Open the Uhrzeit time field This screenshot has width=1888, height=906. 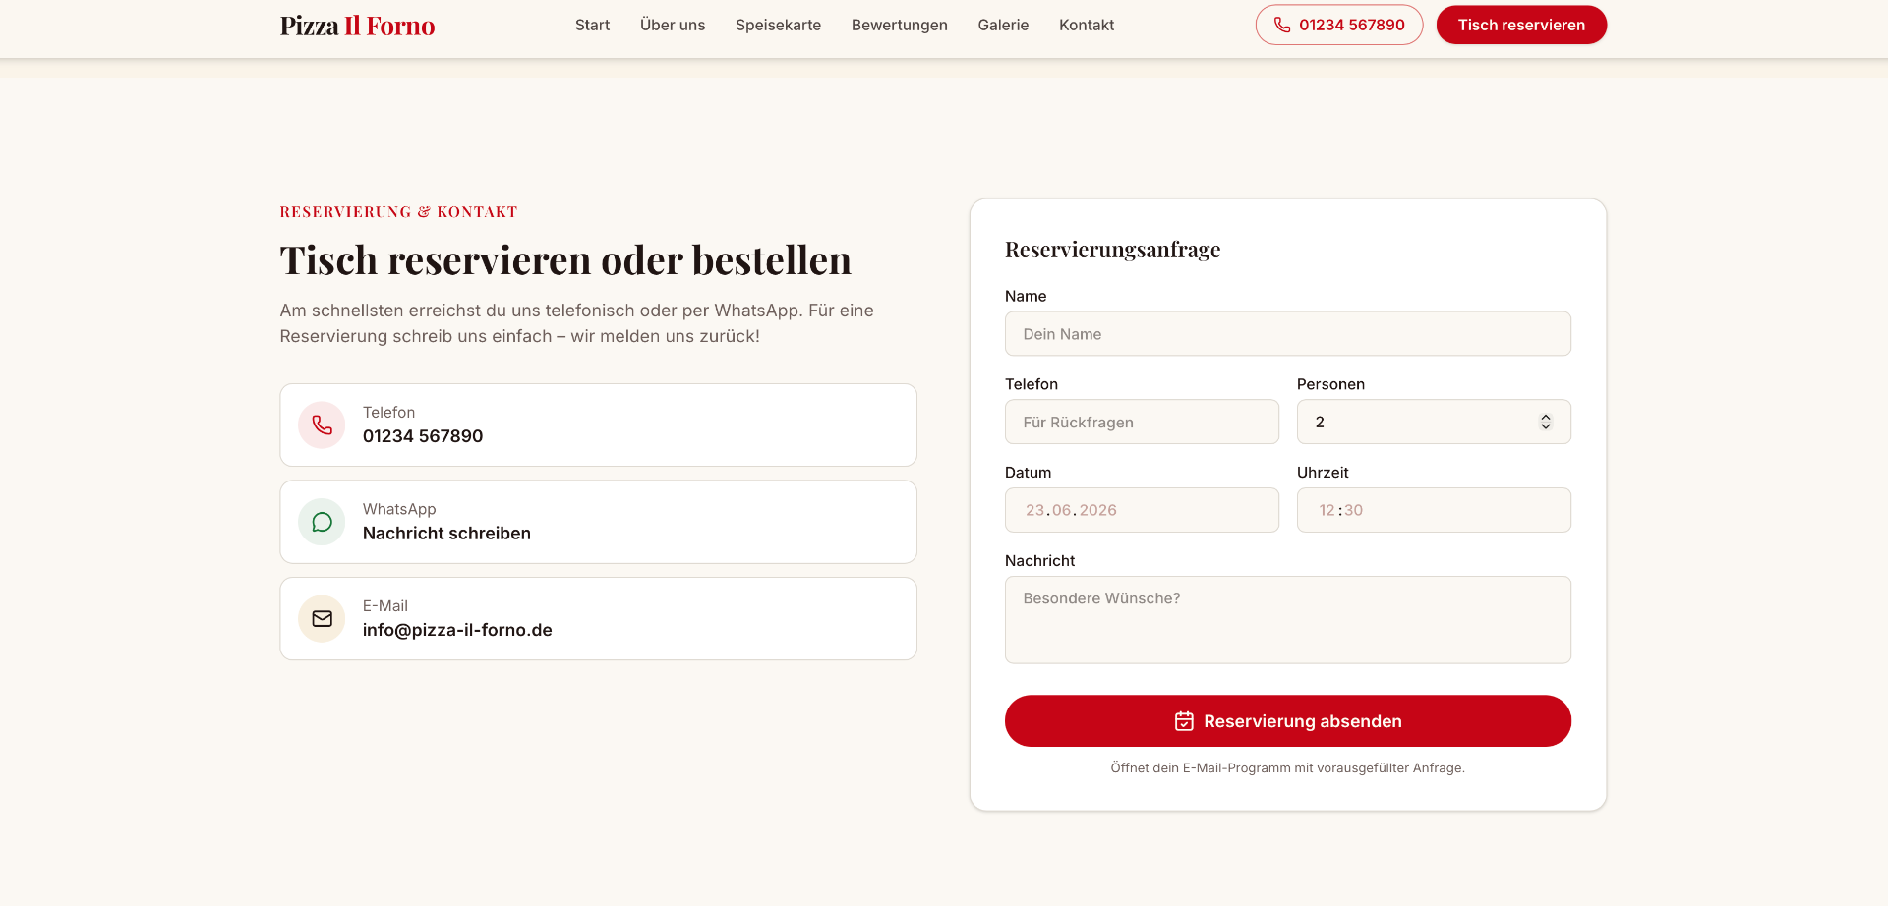click(x=1434, y=510)
